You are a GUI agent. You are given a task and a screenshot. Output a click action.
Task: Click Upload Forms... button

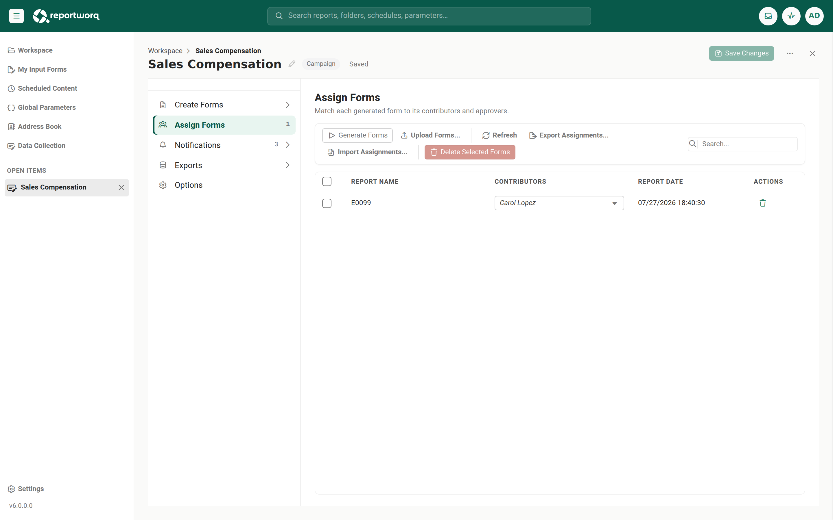click(430, 135)
